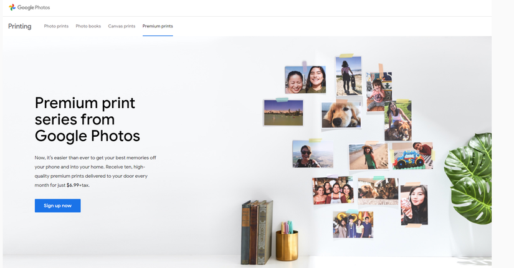Click the toddler in pink photo
This screenshot has width=514, height=268.
[x=379, y=92]
